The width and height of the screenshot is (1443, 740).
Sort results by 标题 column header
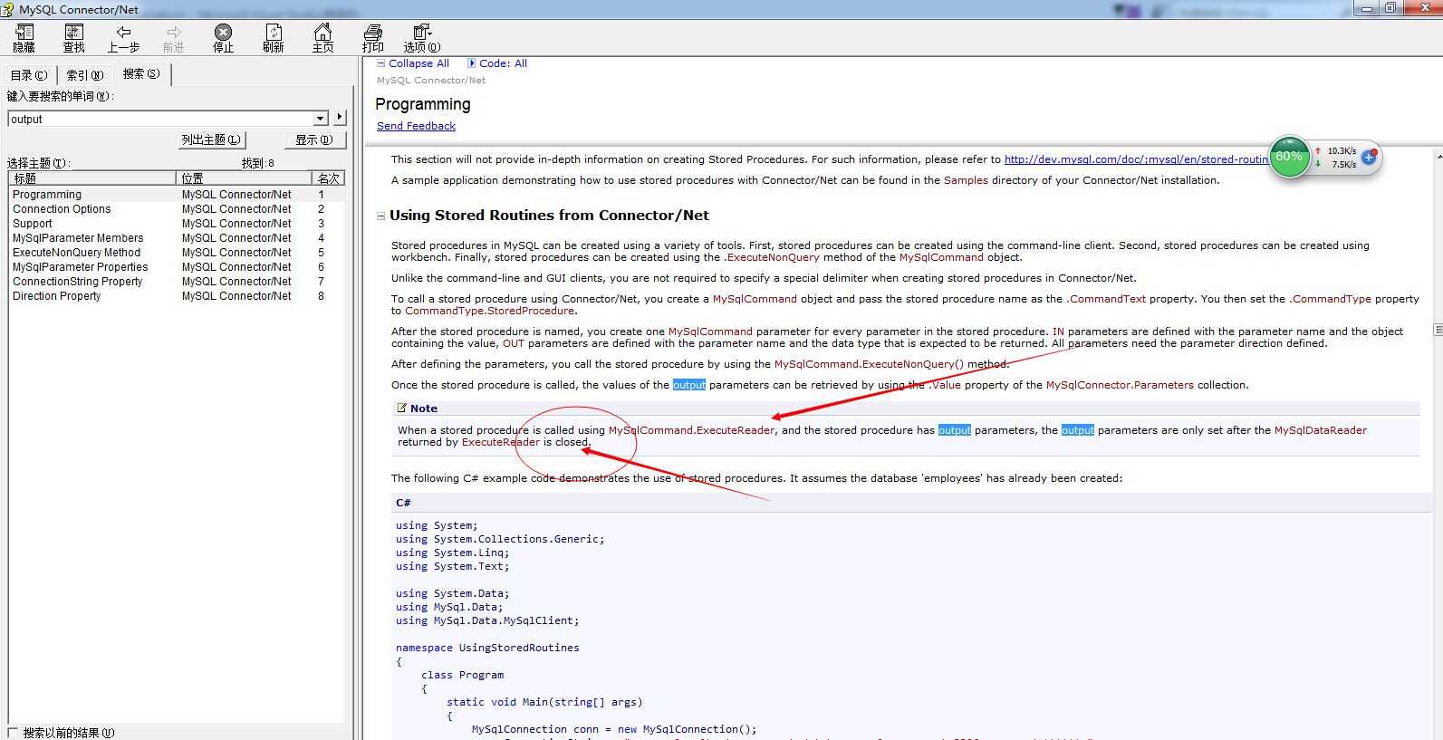[91, 178]
